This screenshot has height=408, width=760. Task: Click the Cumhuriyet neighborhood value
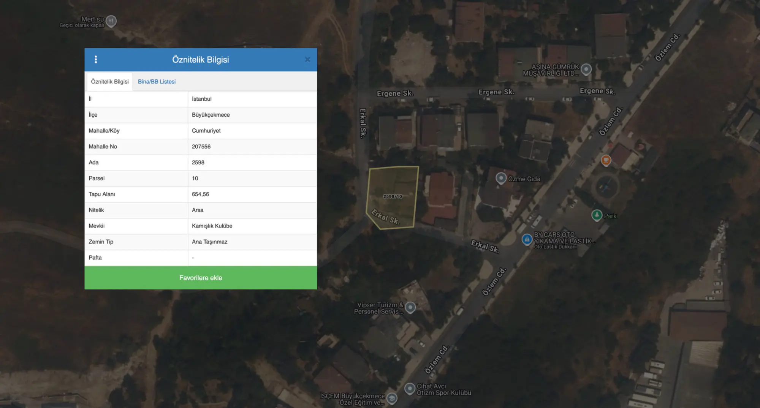[x=252, y=131]
